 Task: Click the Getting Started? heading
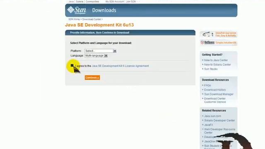pyautogui.click(x=212, y=55)
